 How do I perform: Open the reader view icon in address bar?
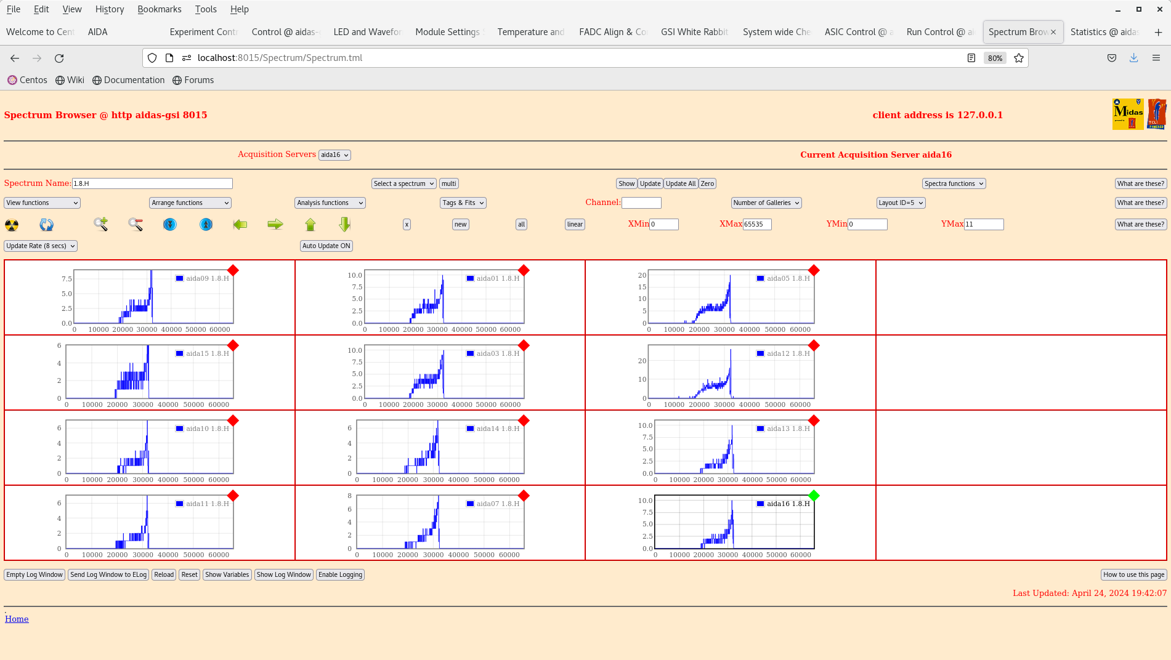click(x=971, y=58)
